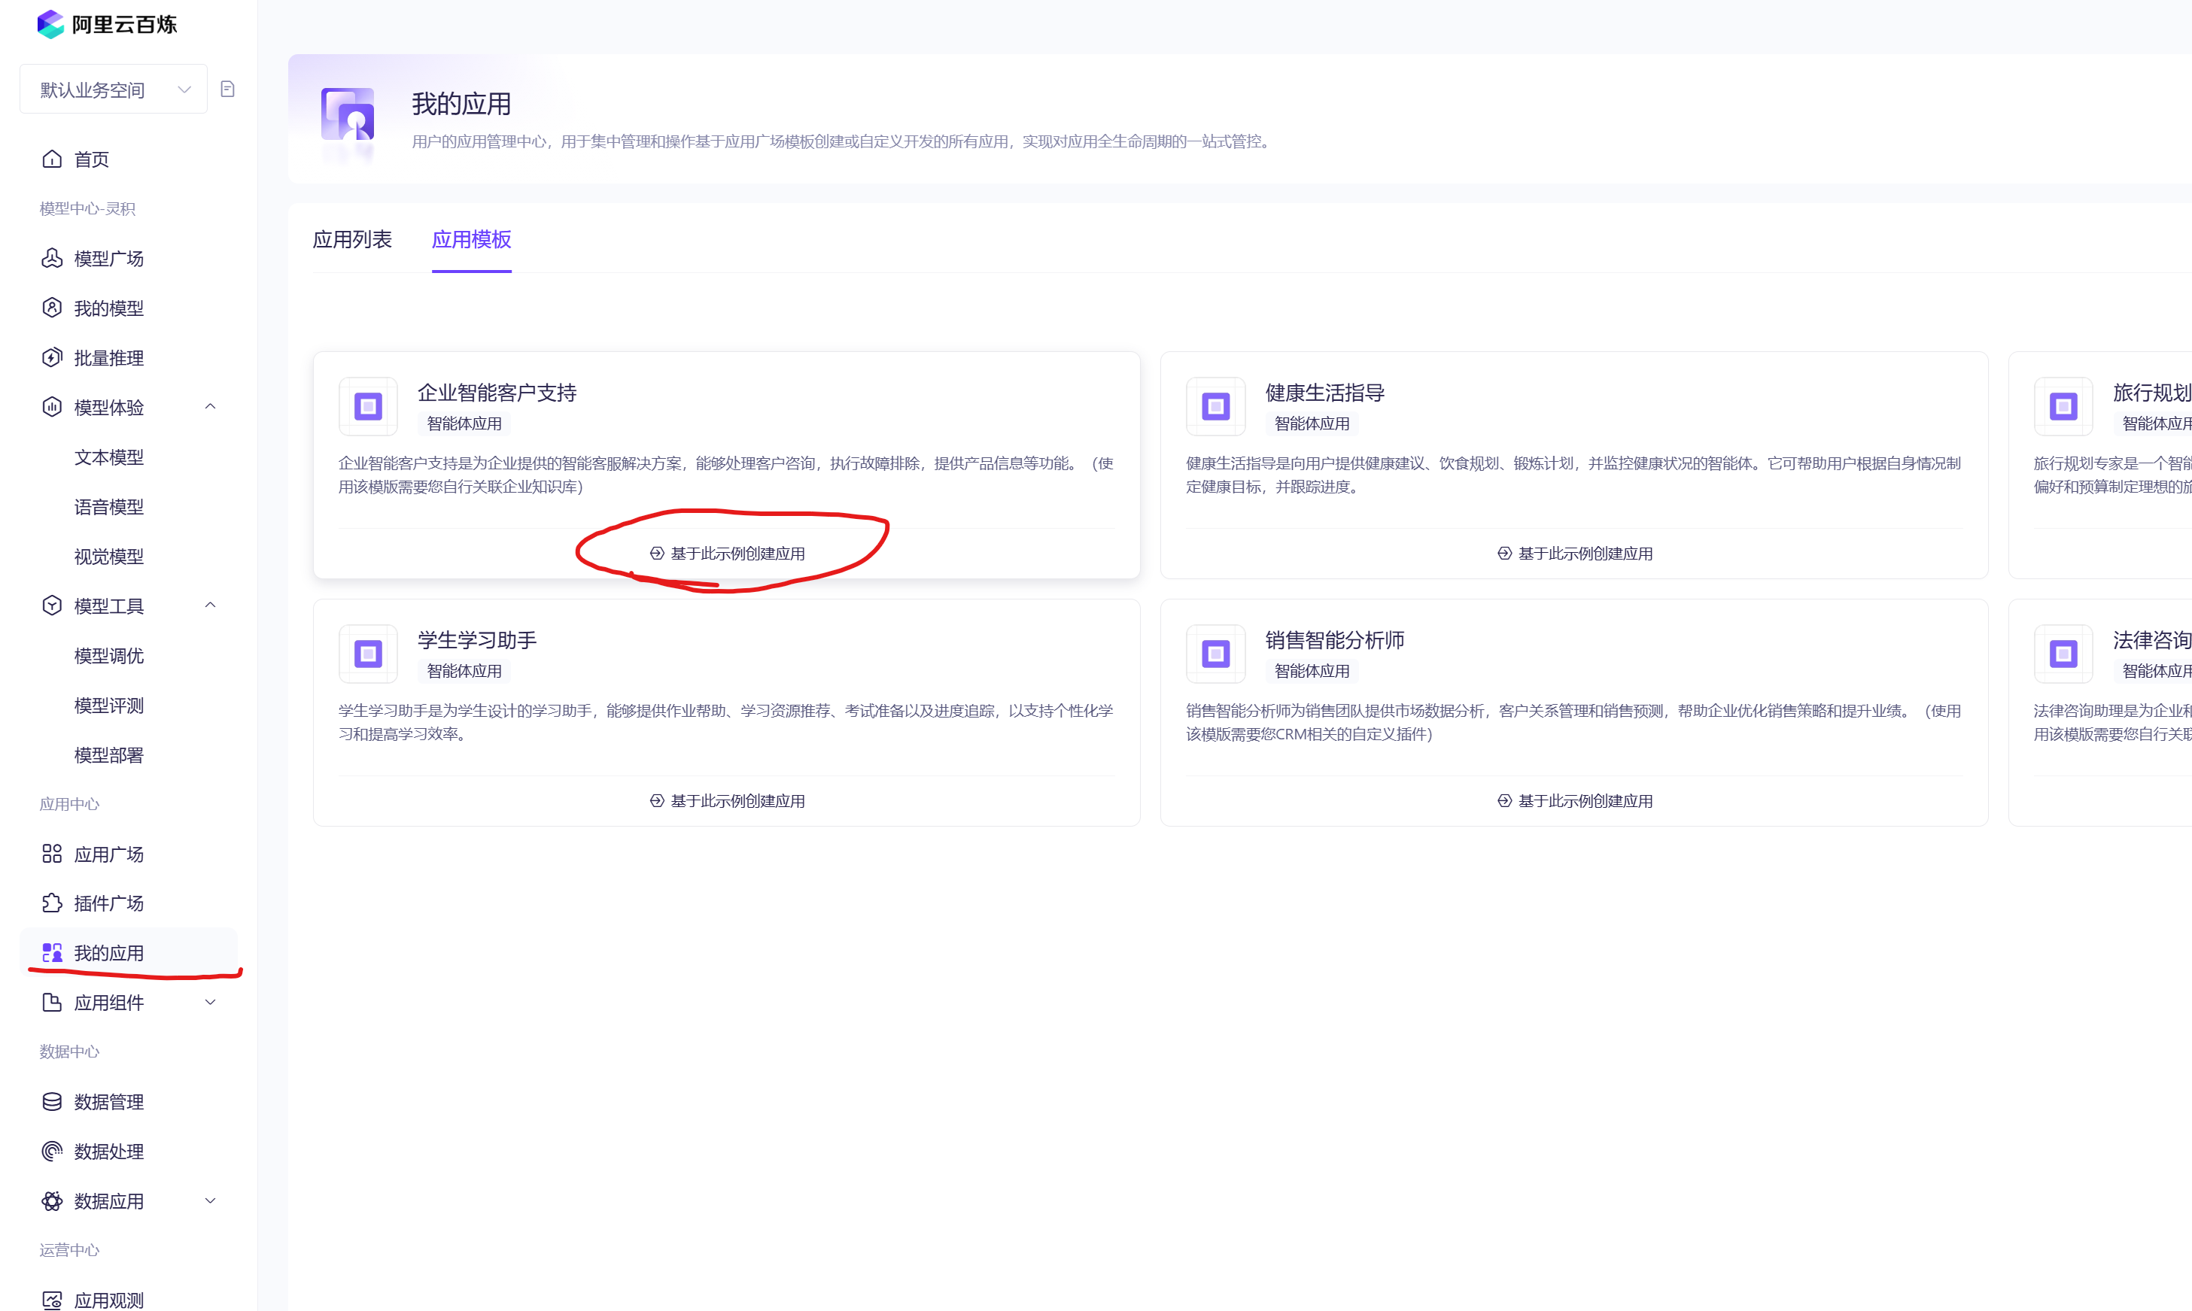The width and height of the screenshot is (2192, 1311).
Task: Click the 数据管理 database icon
Action: [52, 1102]
